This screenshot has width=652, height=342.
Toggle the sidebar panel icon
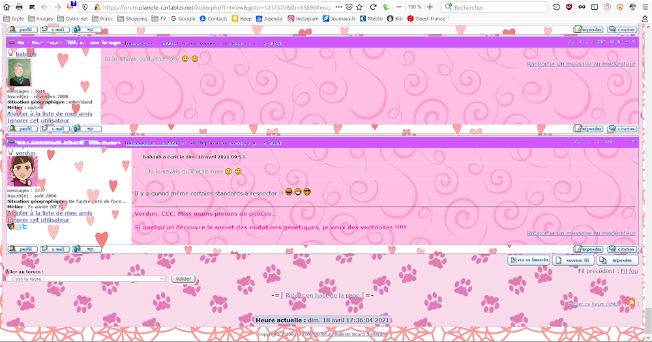pyautogui.click(x=595, y=7)
